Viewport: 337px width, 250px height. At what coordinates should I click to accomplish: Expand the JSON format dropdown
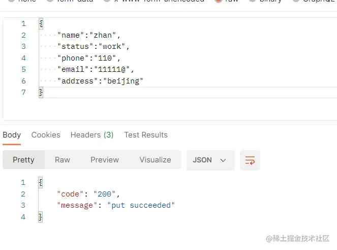click(x=210, y=160)
